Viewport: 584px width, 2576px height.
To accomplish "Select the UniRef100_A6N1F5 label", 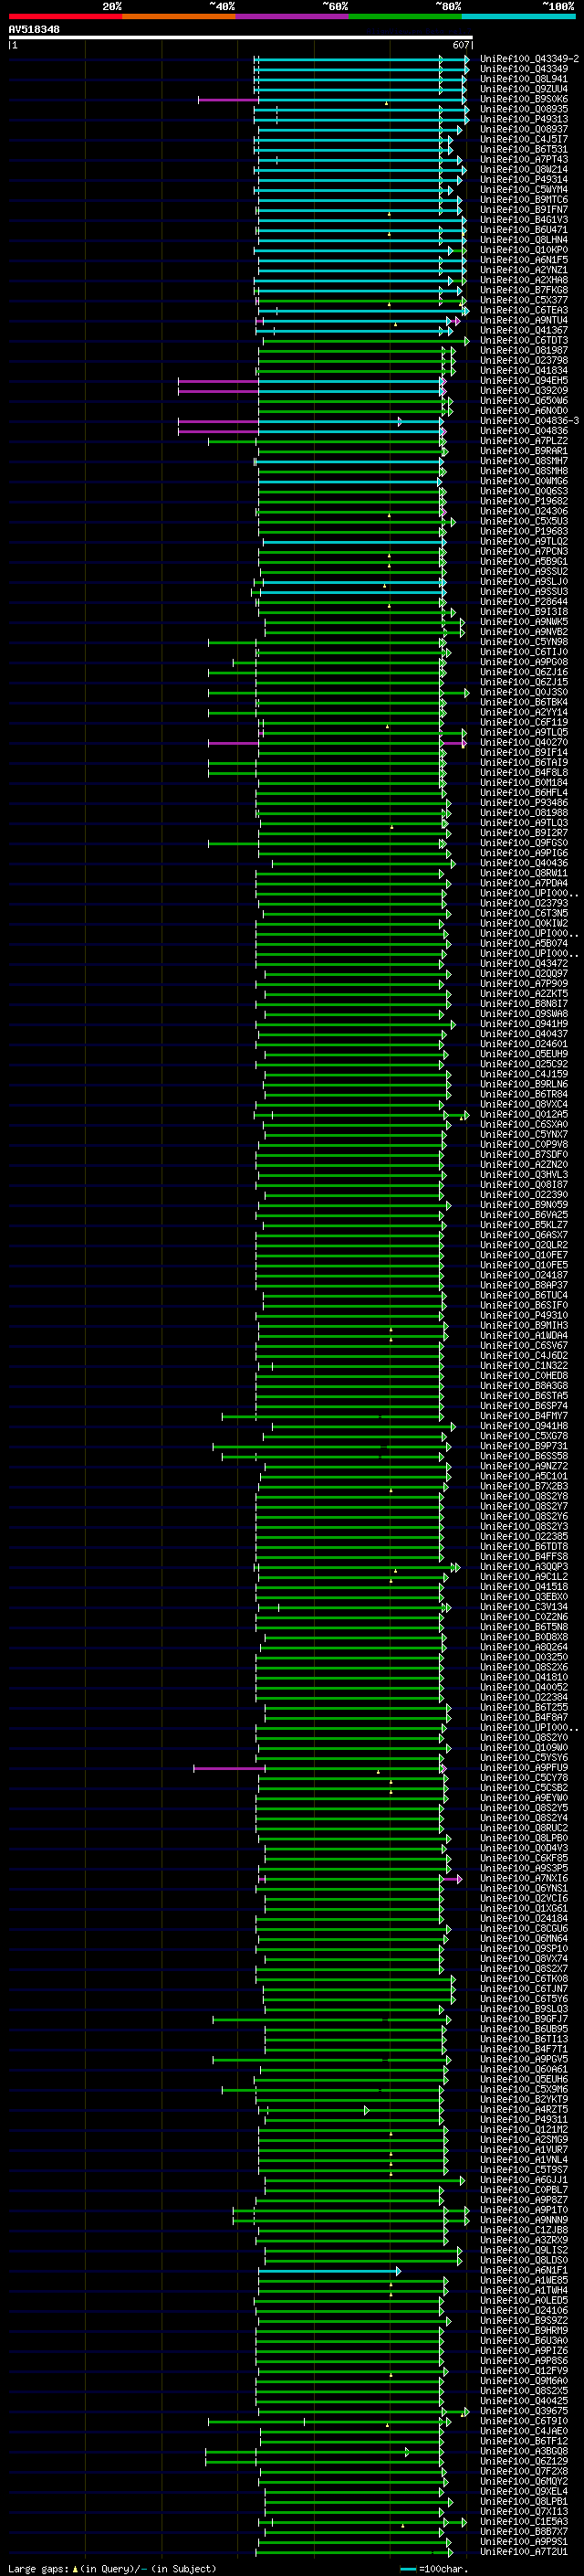I will [x=523, y=260].
